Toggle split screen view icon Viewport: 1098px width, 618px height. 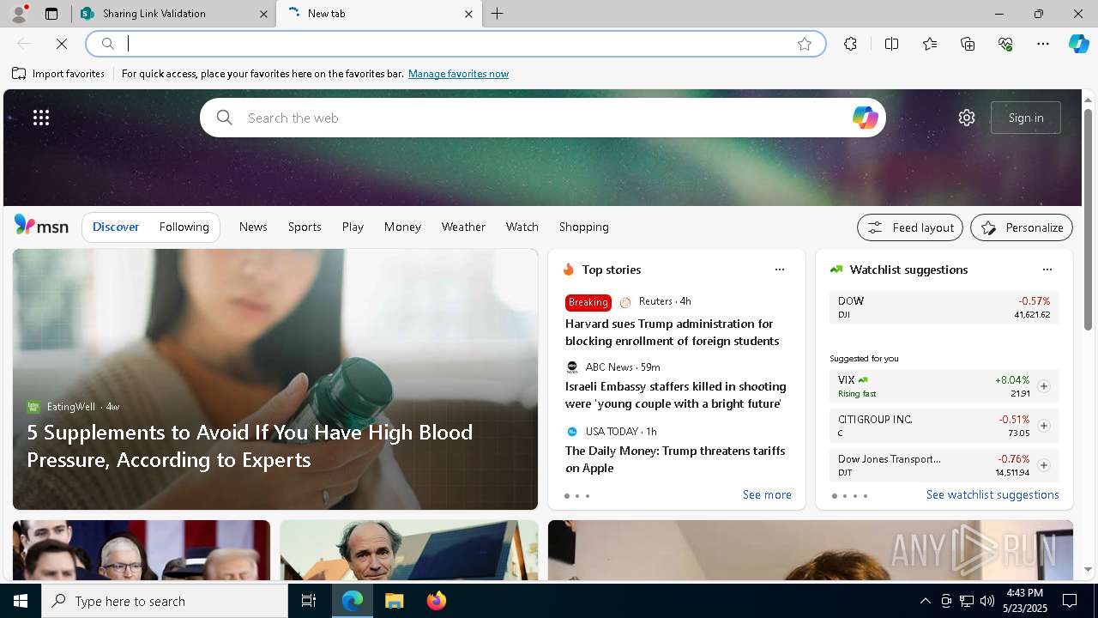tap(891, 44)
